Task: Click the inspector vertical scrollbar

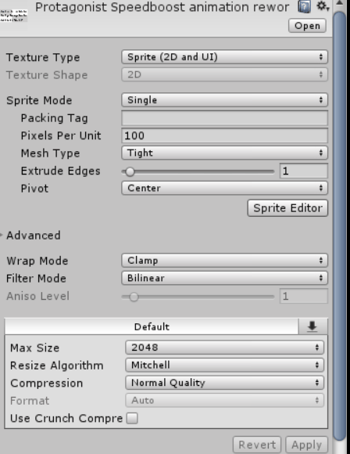Action: click(339, 226)
